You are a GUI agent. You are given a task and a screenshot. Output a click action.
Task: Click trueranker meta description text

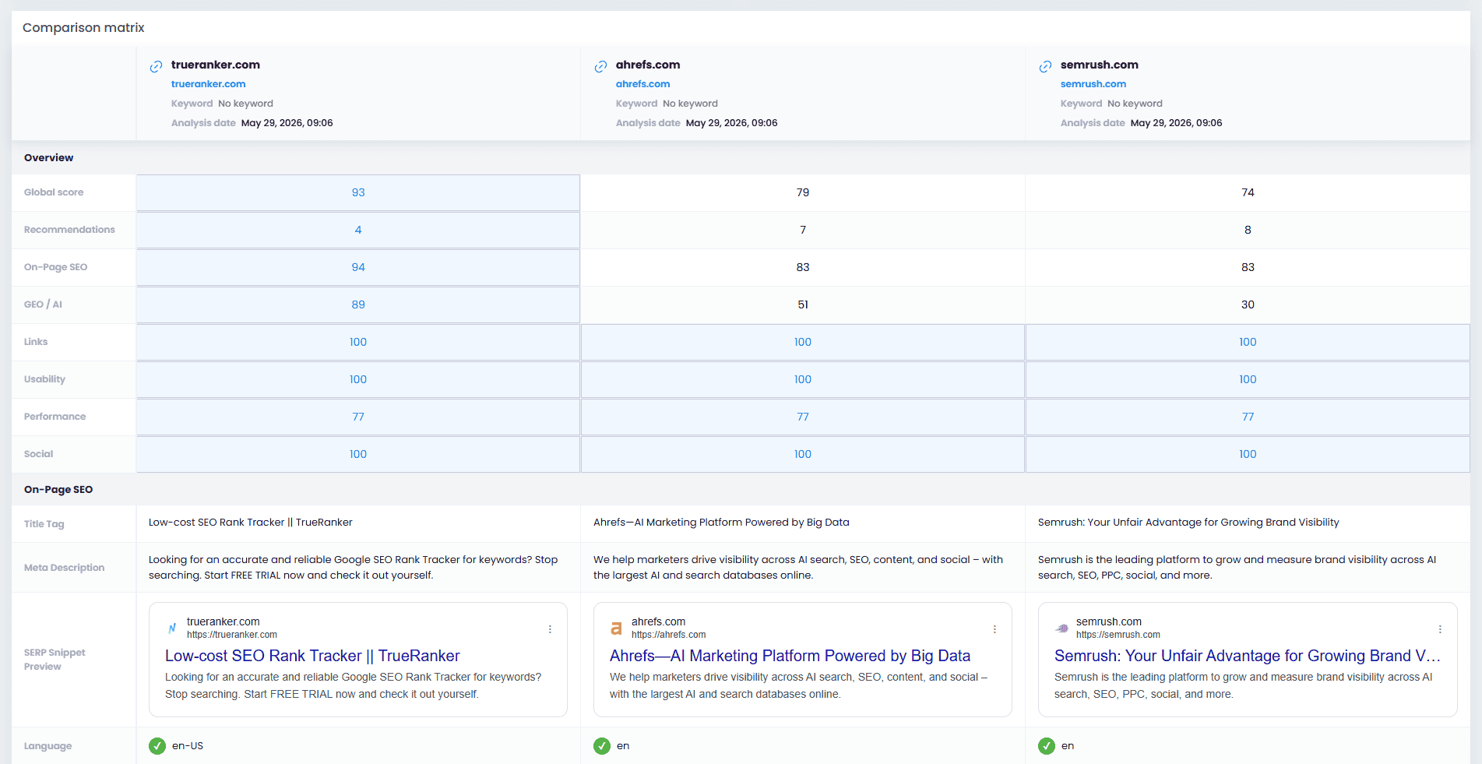[x=353, y=568]
